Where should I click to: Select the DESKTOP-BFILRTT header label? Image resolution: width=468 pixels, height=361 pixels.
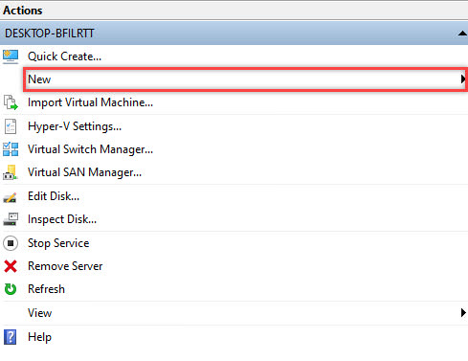click(50, 34)
